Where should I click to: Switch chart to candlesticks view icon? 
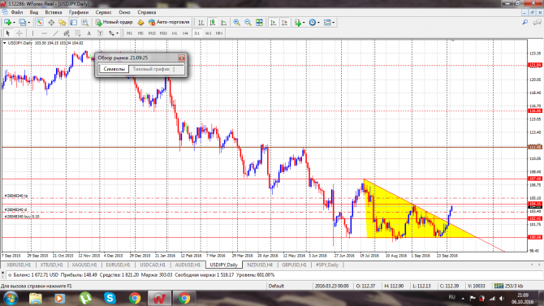click(213, 22)
